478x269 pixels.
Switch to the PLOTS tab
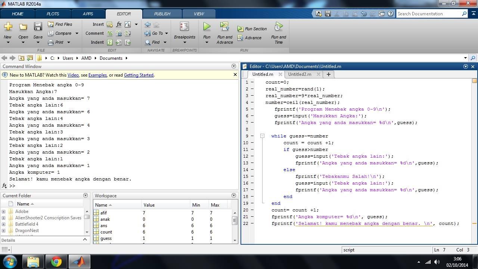click(x=53, y=14)
